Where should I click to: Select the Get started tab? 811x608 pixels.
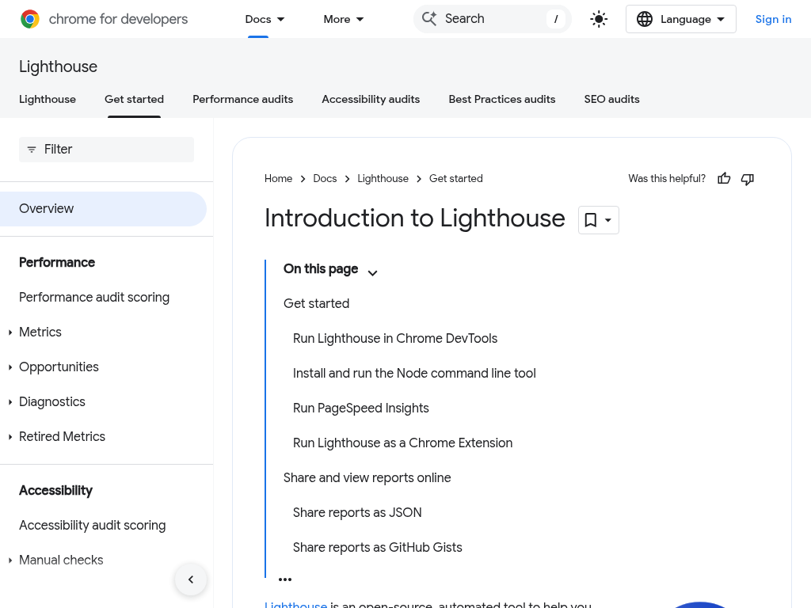(134, 99)
